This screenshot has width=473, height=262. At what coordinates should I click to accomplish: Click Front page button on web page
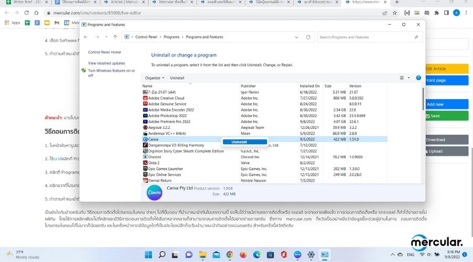(446, 80)
